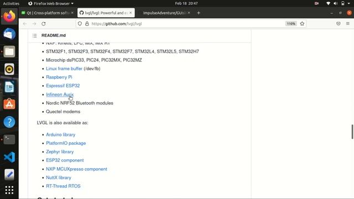Open the Files manager in the dock

pyautogui.click(x=9, y=51)
